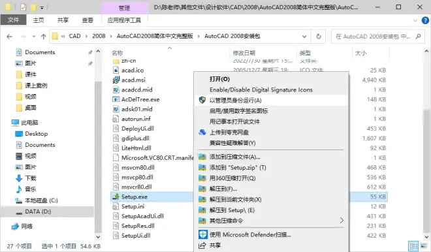The image size is (431, 252).
Task: Click the refresh button beside address bar
Action: pos(318,37)
